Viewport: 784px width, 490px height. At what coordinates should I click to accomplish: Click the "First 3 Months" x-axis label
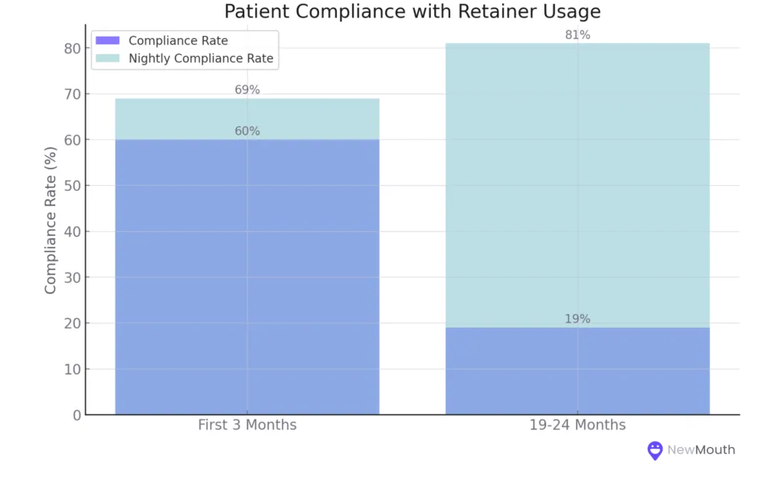[x=247, y=425]
